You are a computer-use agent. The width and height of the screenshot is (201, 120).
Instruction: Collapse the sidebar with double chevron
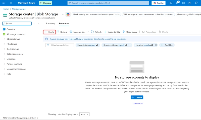39,24
